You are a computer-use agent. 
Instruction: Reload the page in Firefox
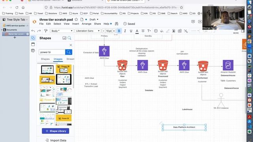pos(17,7)
